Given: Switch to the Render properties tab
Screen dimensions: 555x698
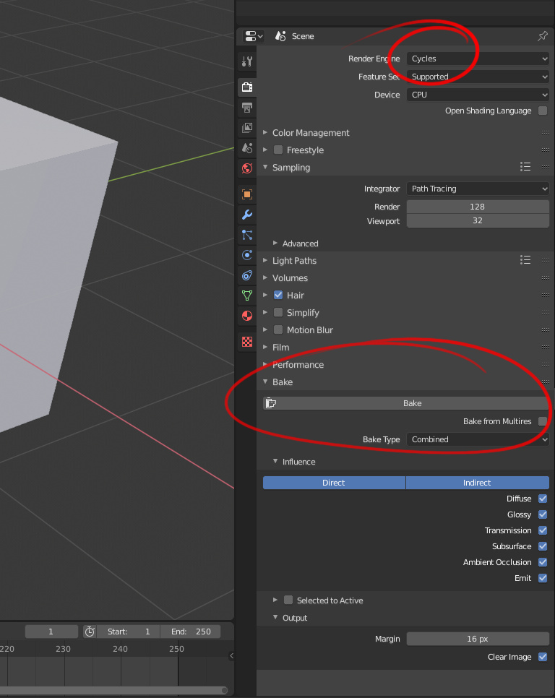Looking at the screenshot, I should click(247, 87).
